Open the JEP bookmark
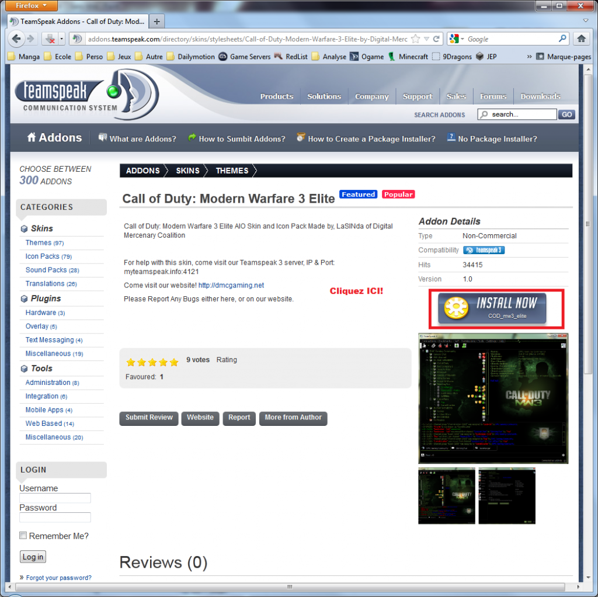 point(486,57)
